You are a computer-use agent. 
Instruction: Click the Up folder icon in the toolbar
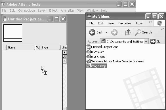pyautogui.click(x=128, y=32)
